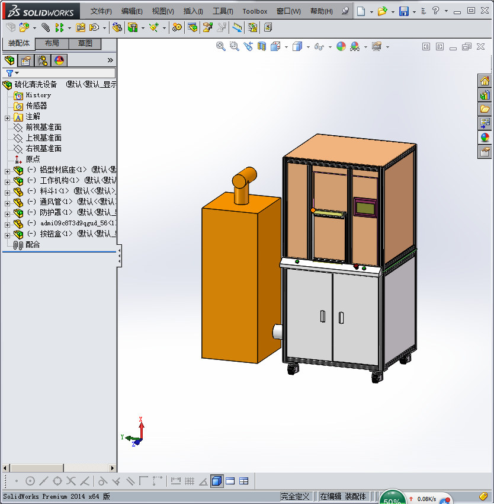The height and width of the screenshot is (504, 494).
Task: Open the View Orientation dropdown arrow
Action: [x=286, y=47]
